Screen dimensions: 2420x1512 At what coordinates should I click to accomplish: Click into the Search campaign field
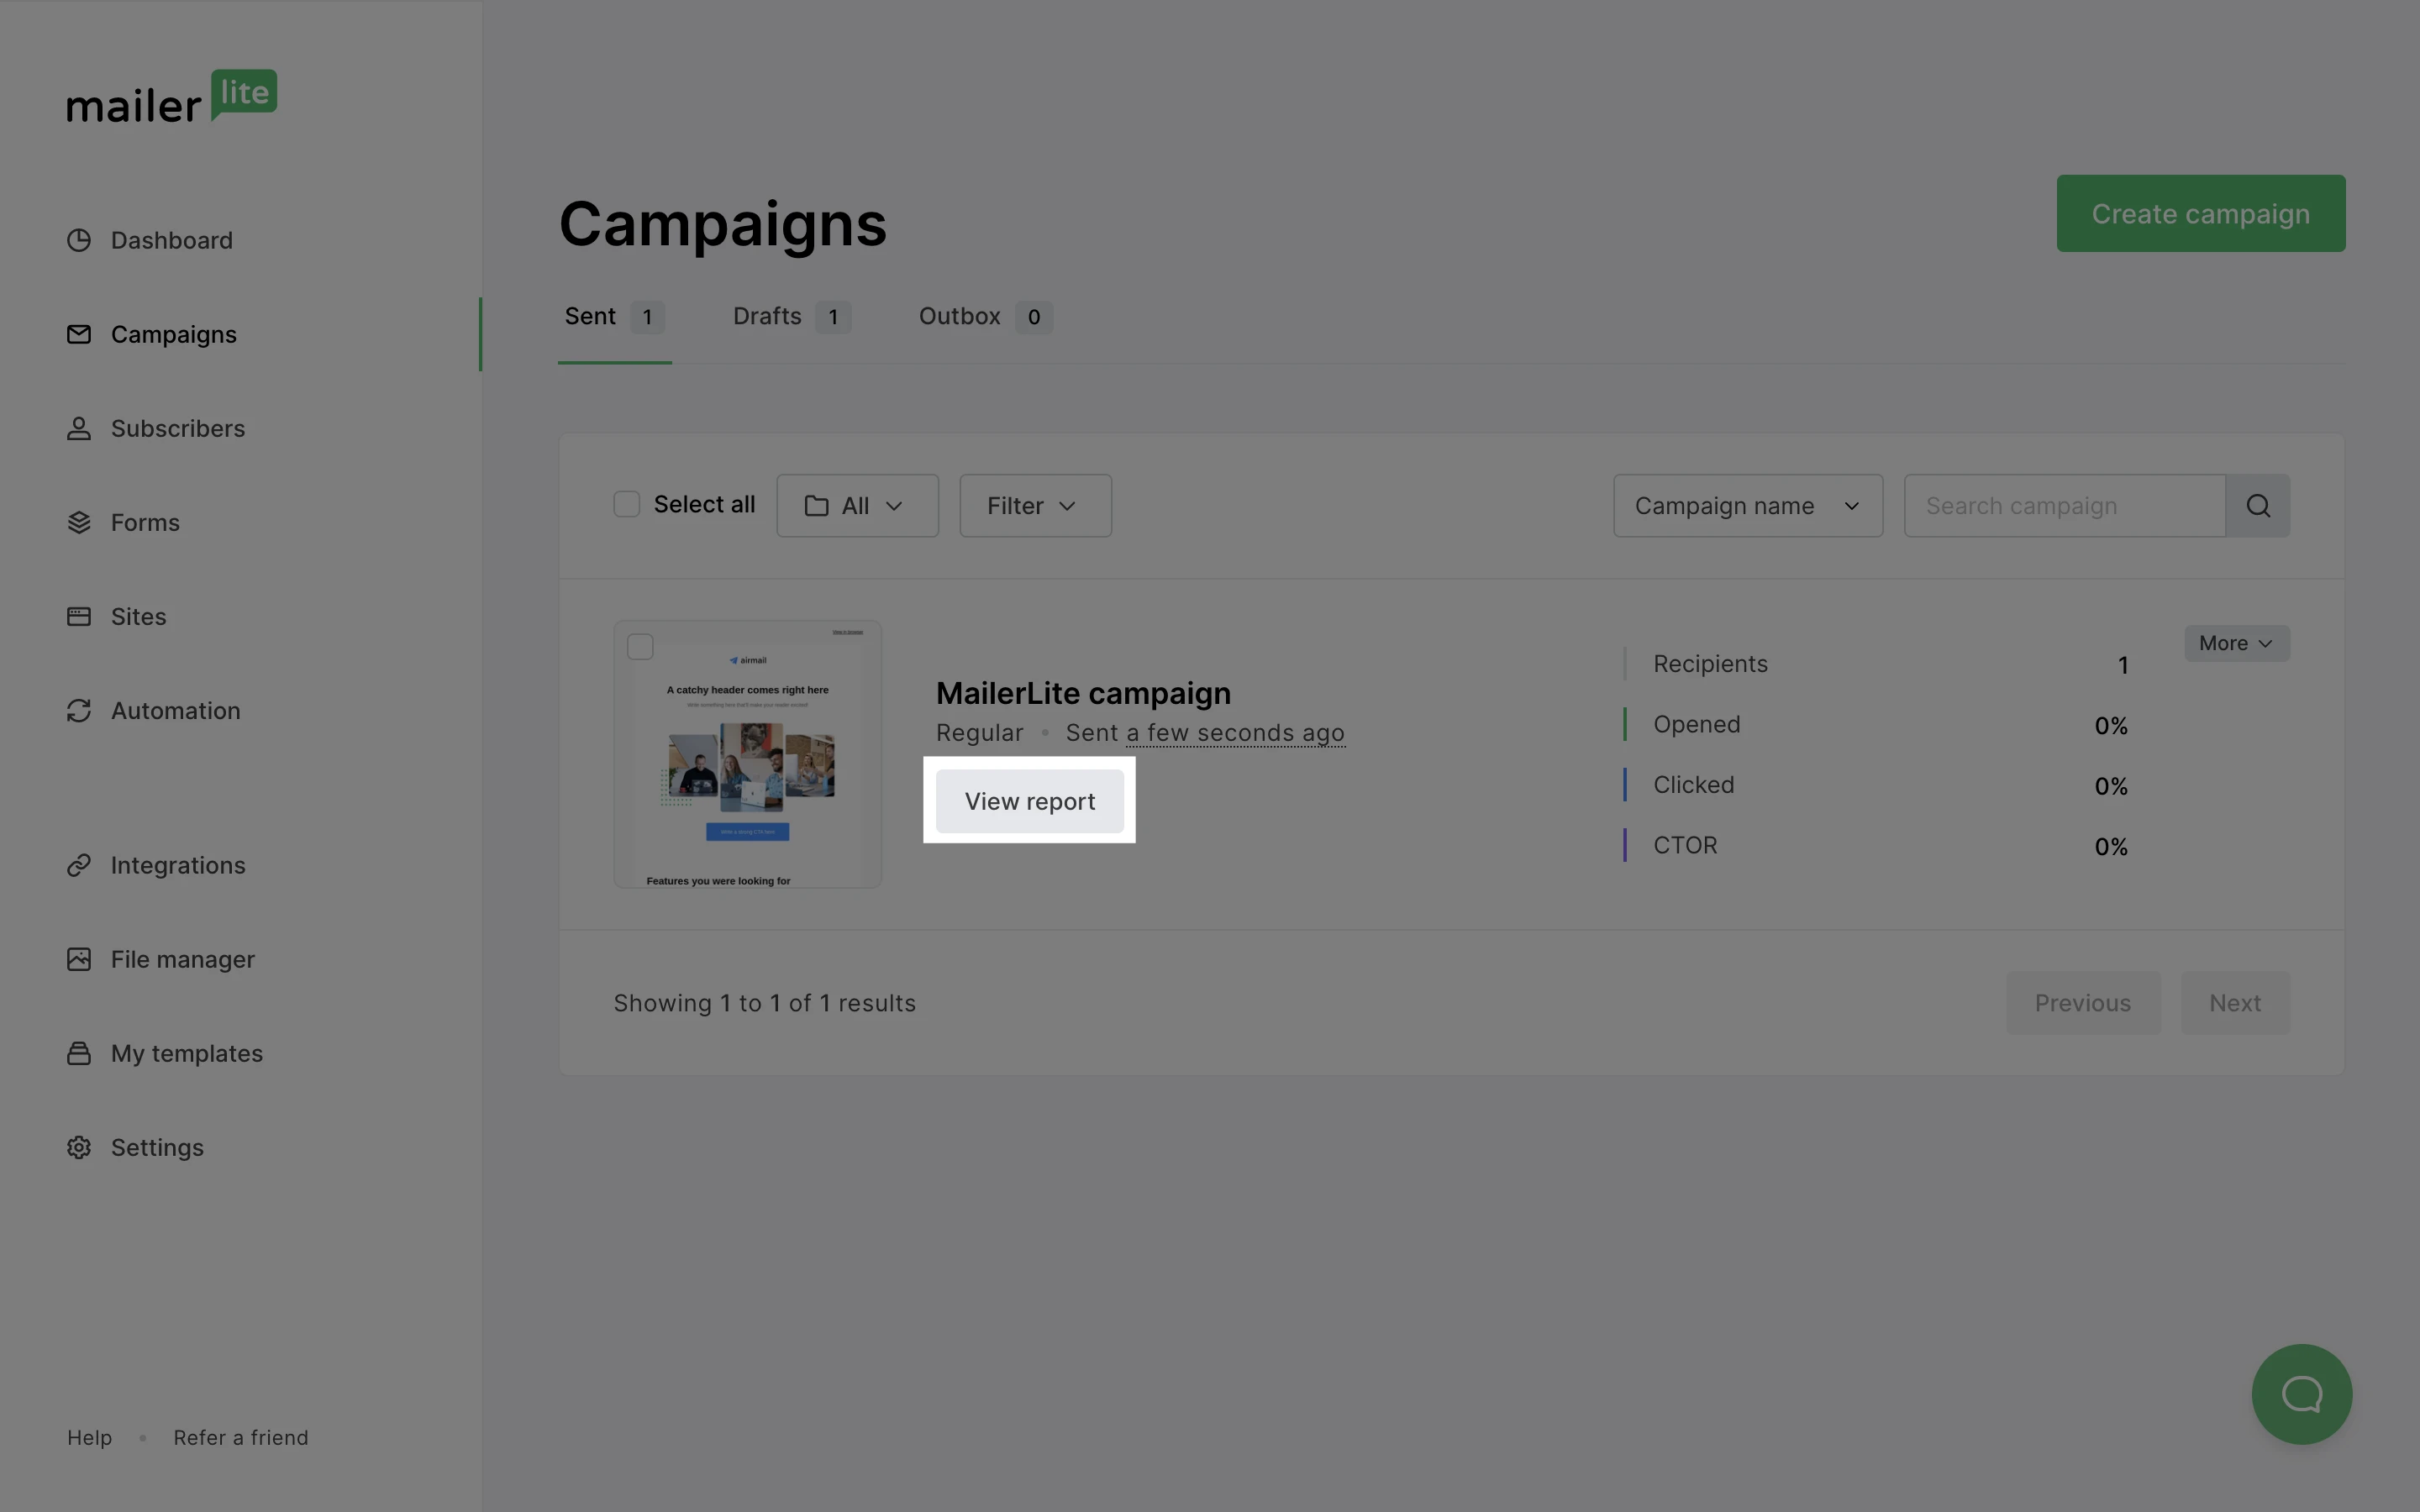(2064, 506)
